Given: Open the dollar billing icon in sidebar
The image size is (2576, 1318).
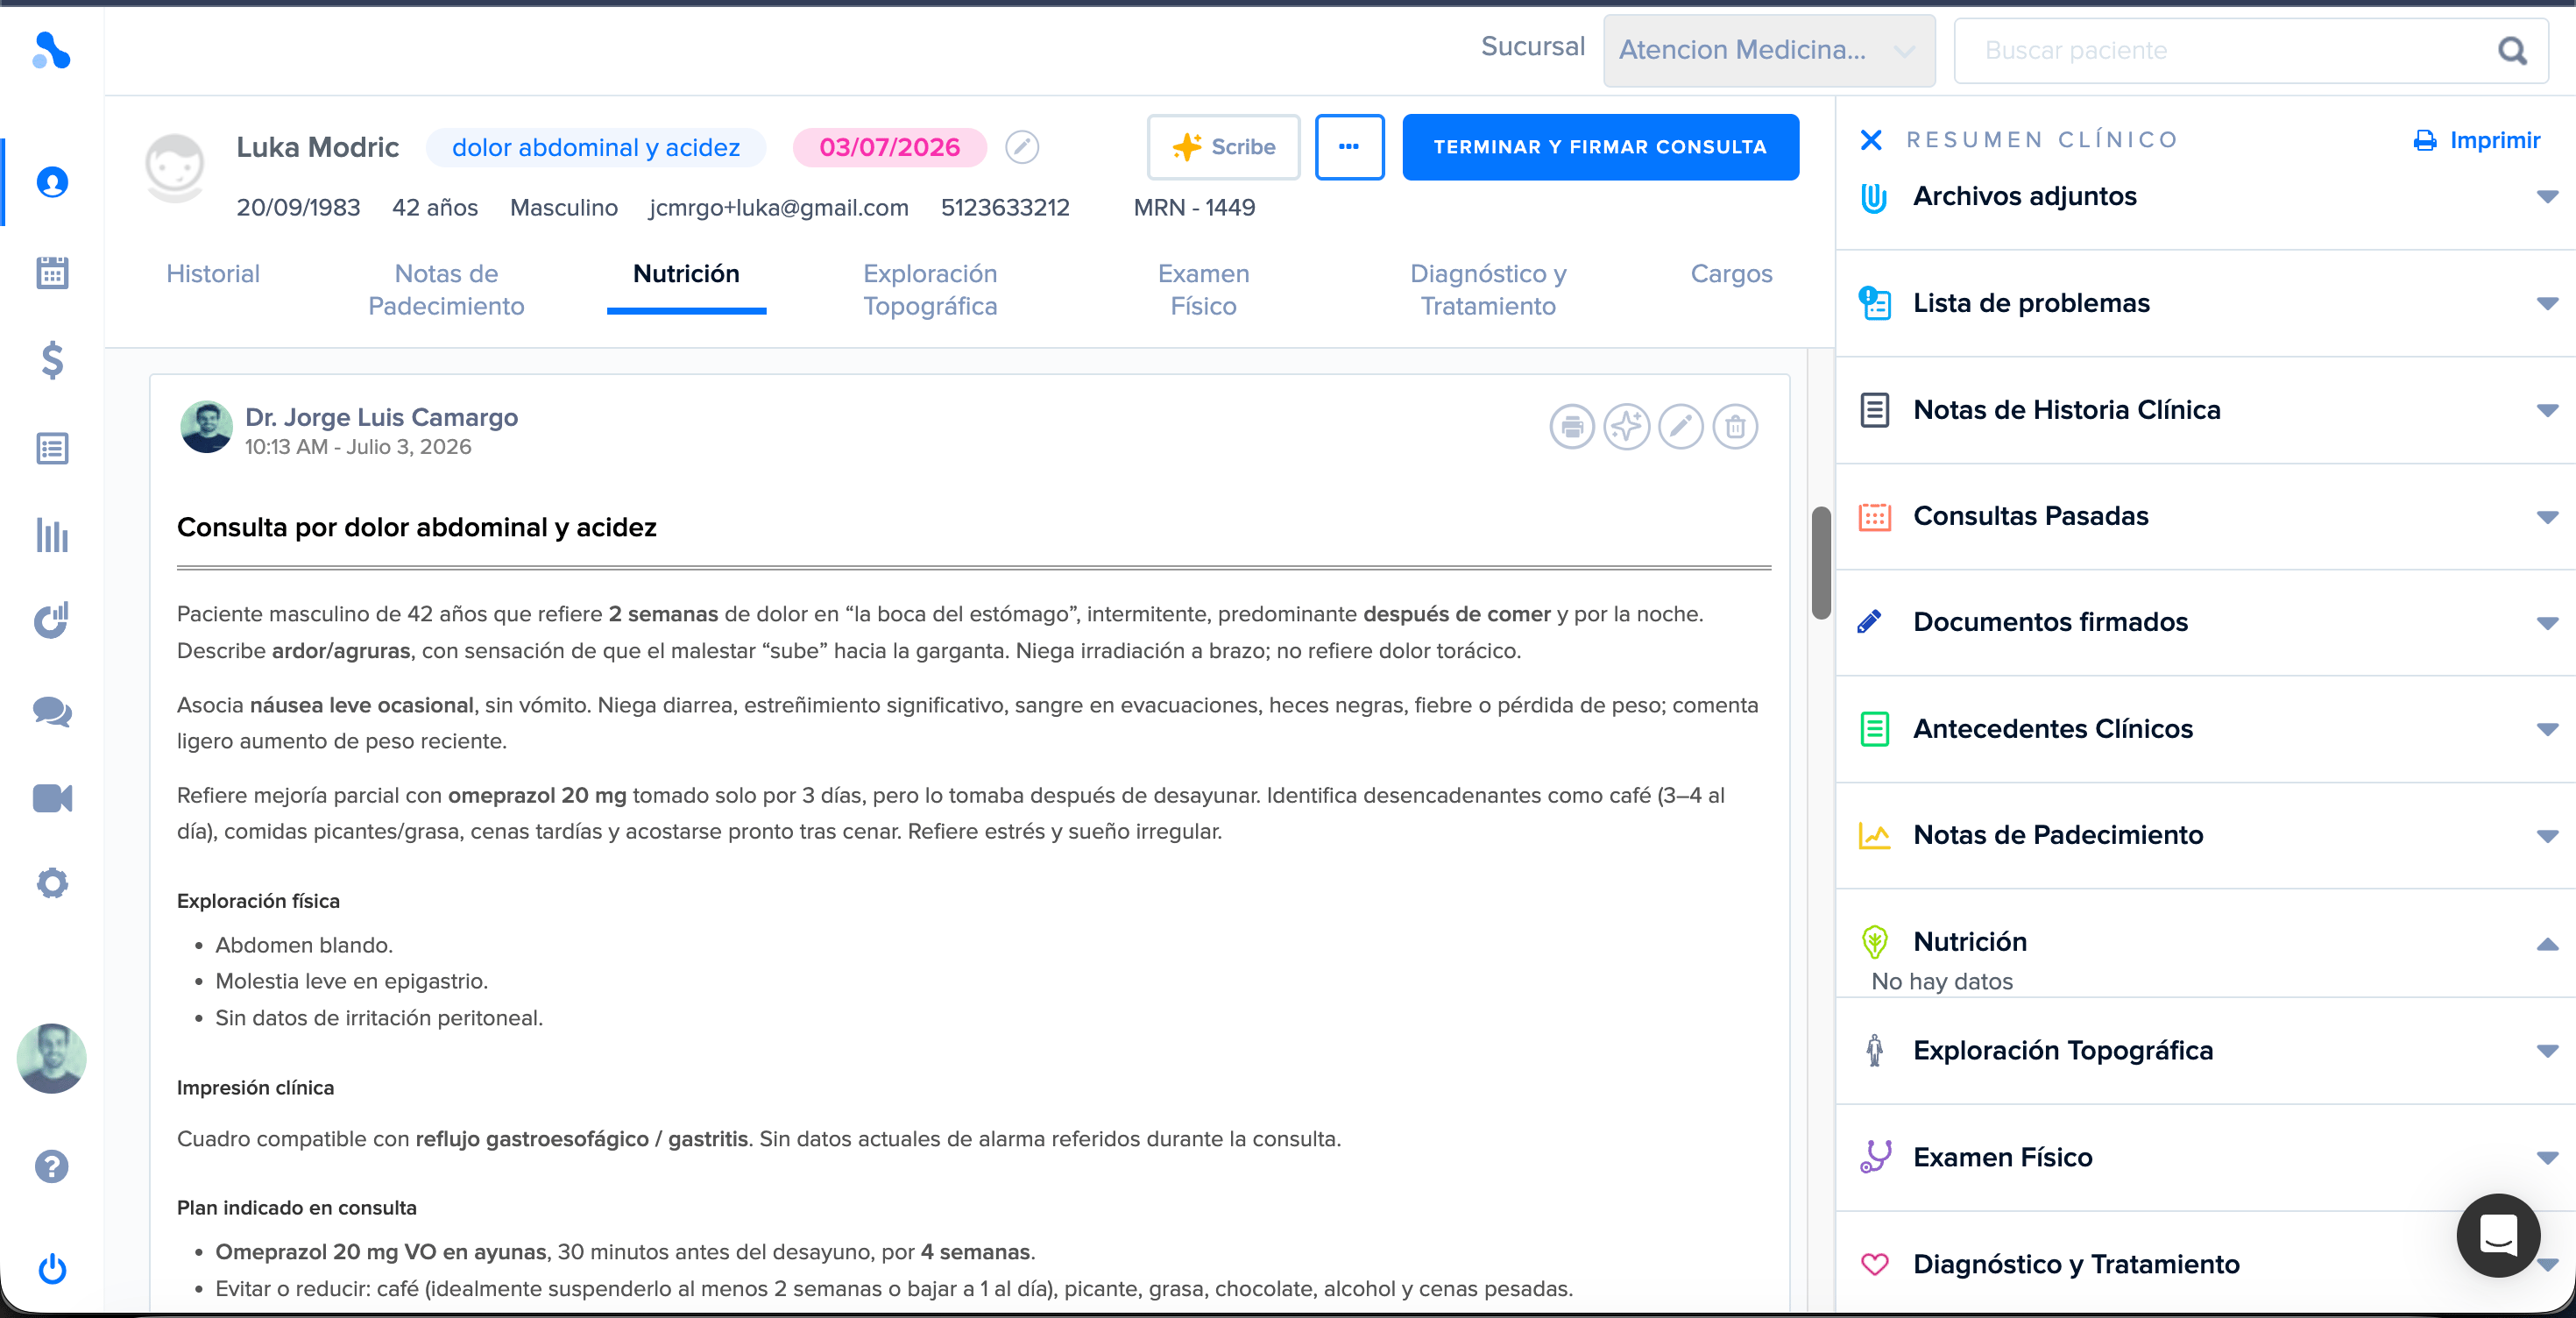Looking at the screenshot, I should 52,360.
